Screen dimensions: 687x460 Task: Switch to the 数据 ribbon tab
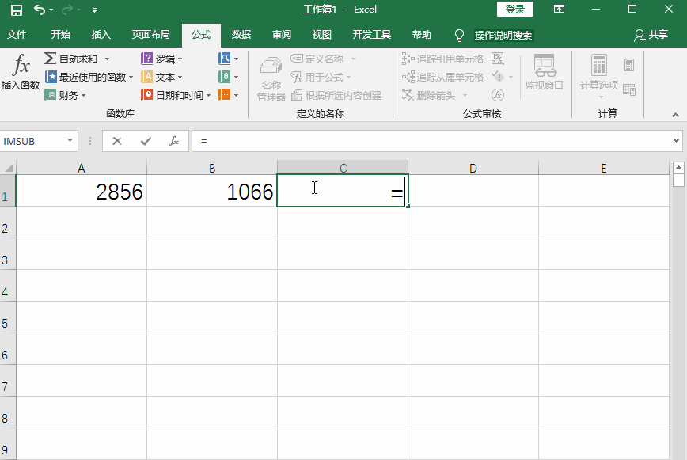pyautogui.click(x=240, y=35)
